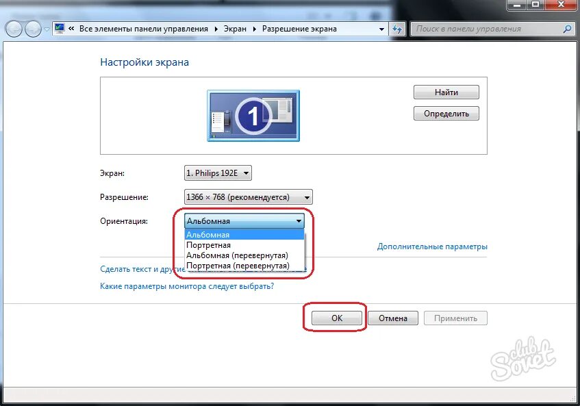Close the screen resolution window
Viewport: 580px width, 406px height.
[561, 5]
